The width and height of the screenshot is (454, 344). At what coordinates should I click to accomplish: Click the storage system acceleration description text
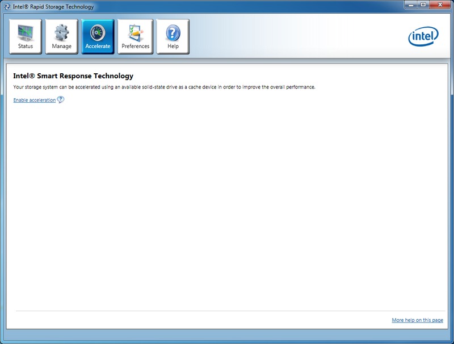[x=164, y=87]
